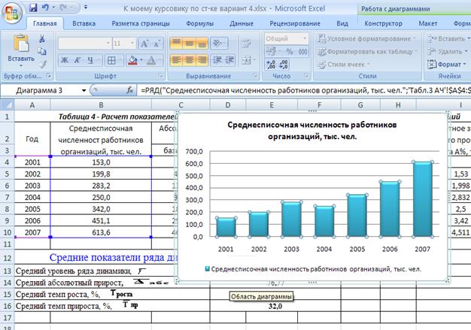Switch to the Вид tab
471x330 pixels.
tap(342, 23)
